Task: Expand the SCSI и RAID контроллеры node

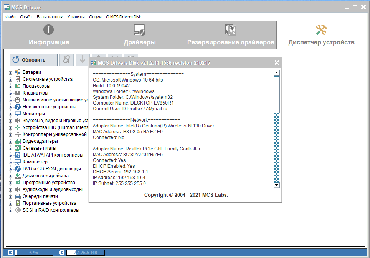Action: 10,211
